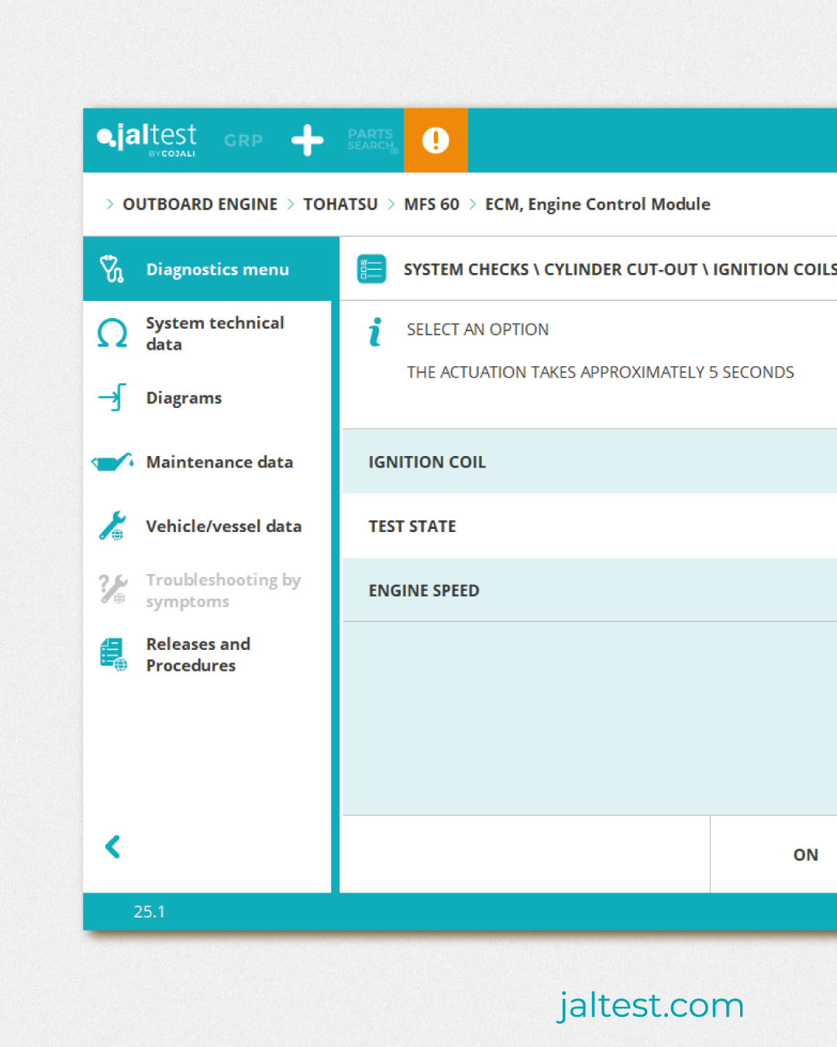Open Parts Search
The image size is (837, 1047).
pos(371,140)
